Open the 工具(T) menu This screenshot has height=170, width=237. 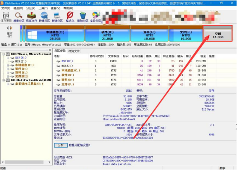click(x=43, y=8)
